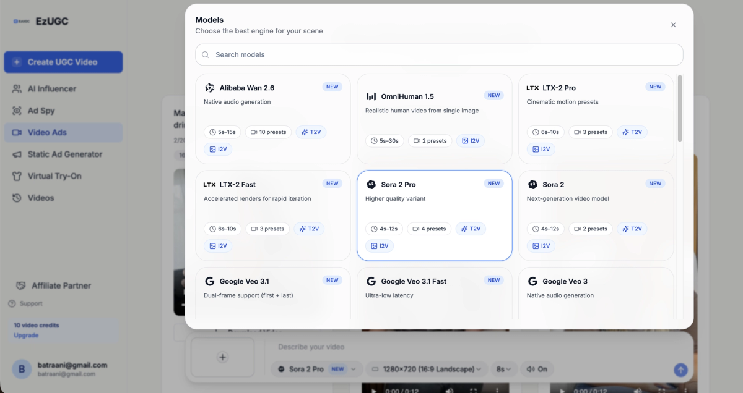Click T2V tag on LTX-2 Pro

pyautogui.click(x=633, y=132)
